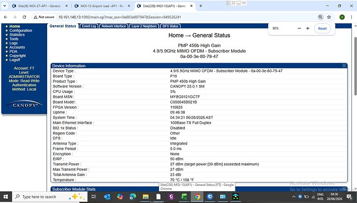Open the green Chrome profile avatar
The height and width of the screenshot is (203, 357).
tap(342, 17)
